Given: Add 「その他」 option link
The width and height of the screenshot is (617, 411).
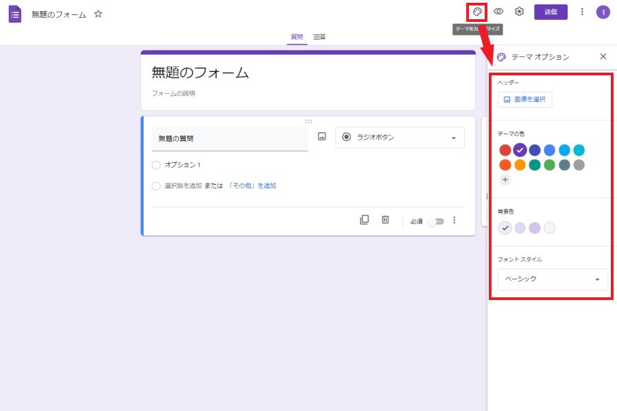Looking at the screenshot, I should pyautogui.click(x=252, y=186).
